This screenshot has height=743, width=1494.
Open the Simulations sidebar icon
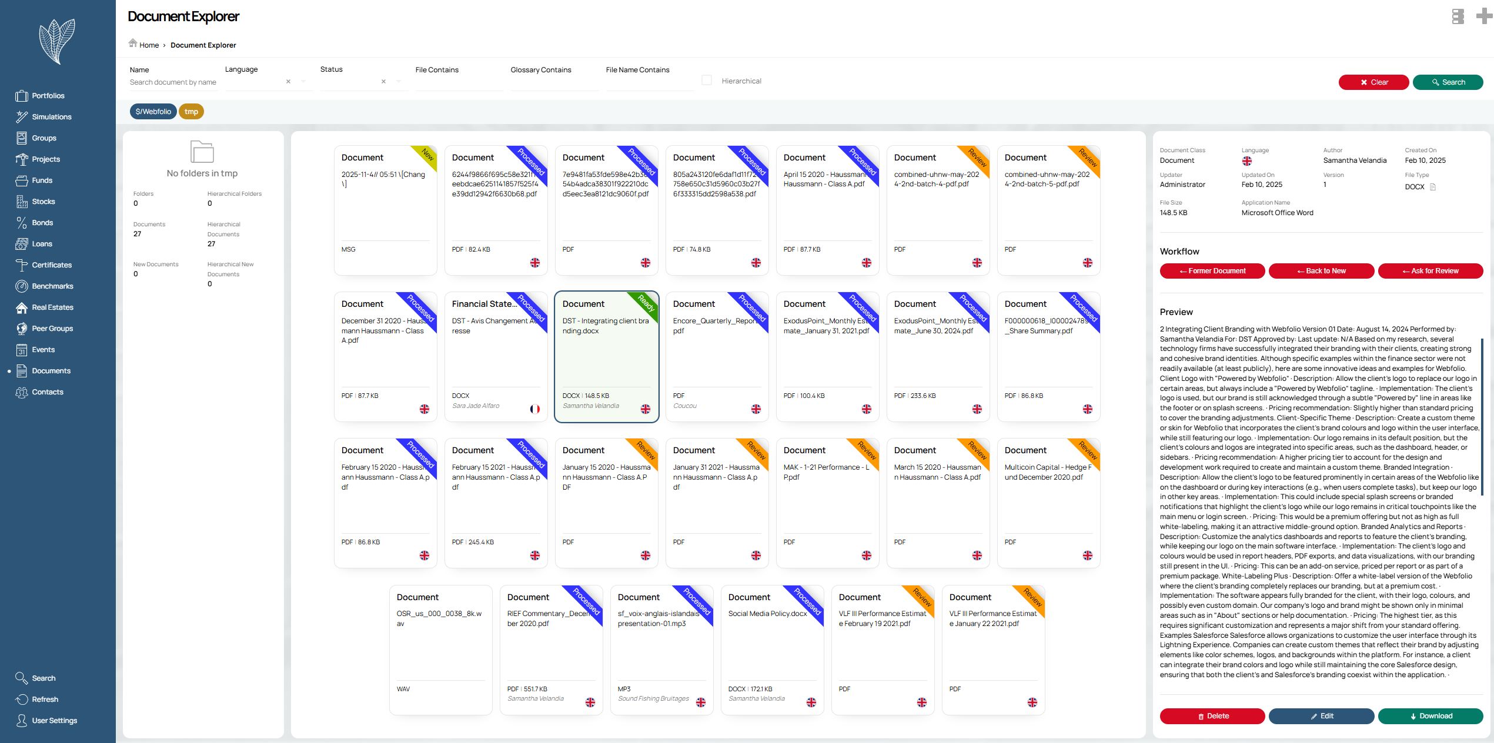22,117
